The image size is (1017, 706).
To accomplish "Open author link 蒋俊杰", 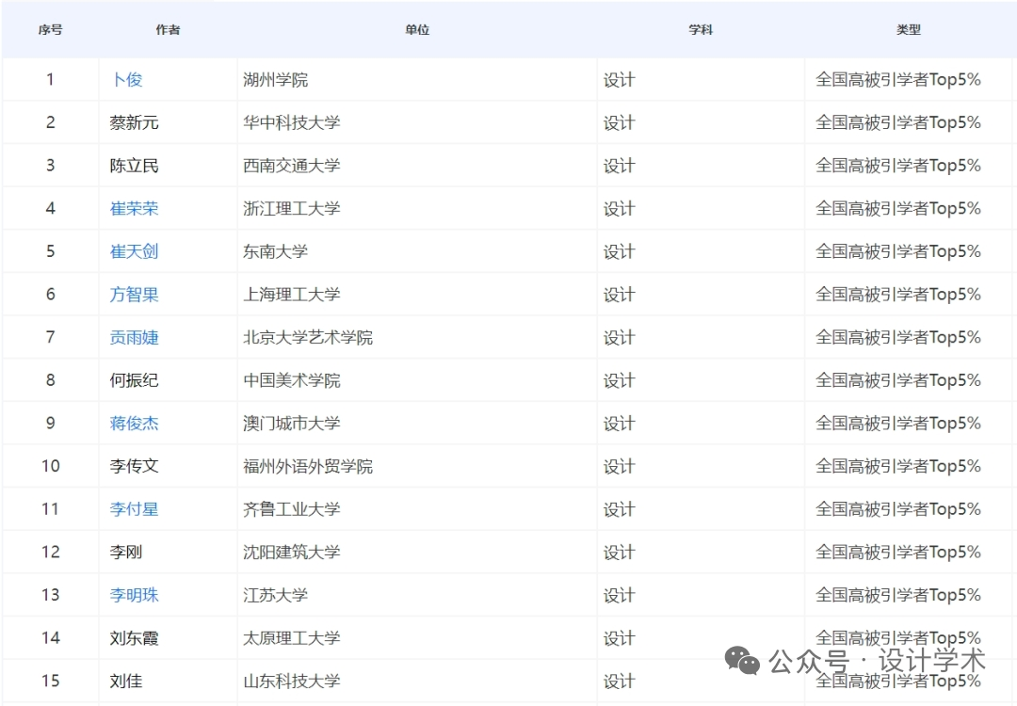I will [134, 424].
